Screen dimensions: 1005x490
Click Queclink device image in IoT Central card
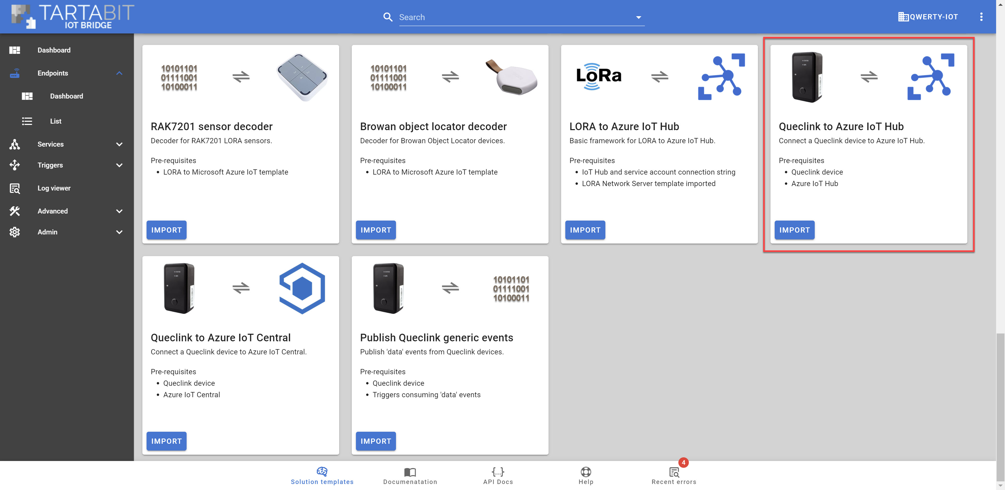coord(179,288)
